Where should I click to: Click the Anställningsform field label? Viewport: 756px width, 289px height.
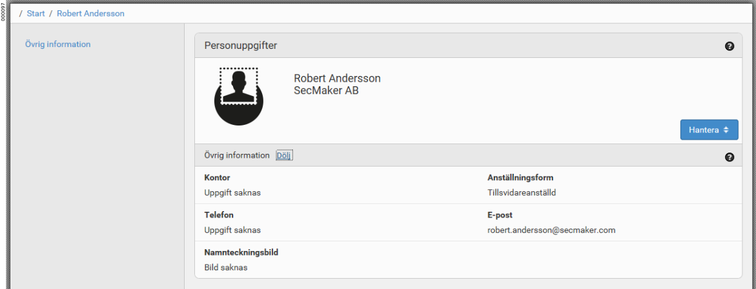(x=520, y=178)
